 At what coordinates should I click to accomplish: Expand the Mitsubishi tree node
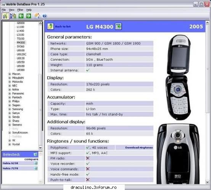(10, 78)
